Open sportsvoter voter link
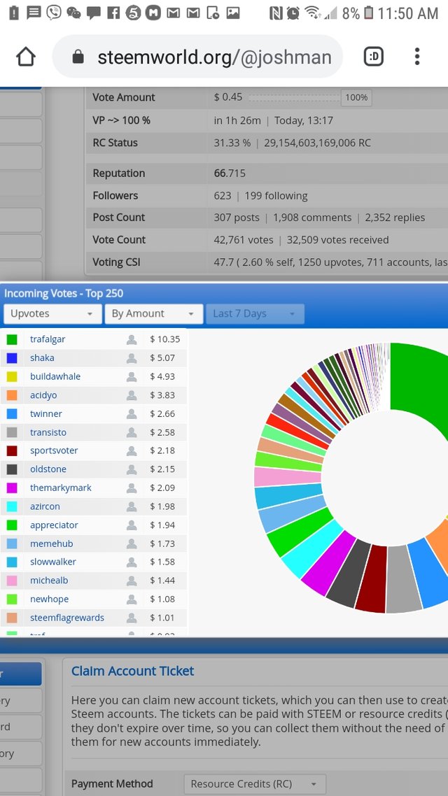The width and height of the screenshot is (448, 796). click(54, 450)
